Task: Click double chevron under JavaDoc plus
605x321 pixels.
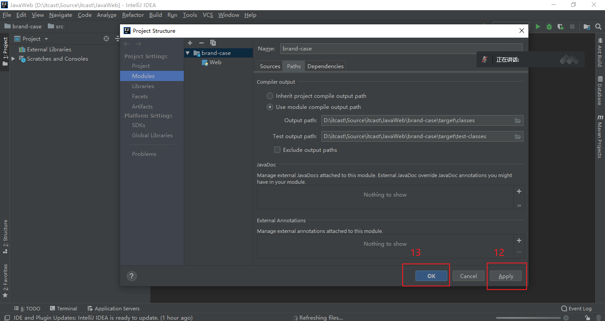Action: (519, 205)
